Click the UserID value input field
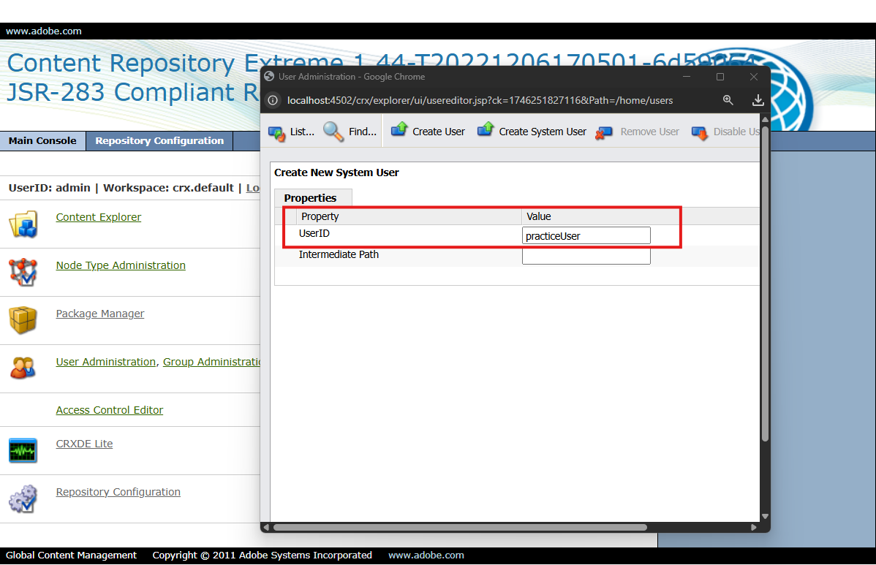Image resolution: width=876 pixels, height=565 pixels. pos(586,235)
